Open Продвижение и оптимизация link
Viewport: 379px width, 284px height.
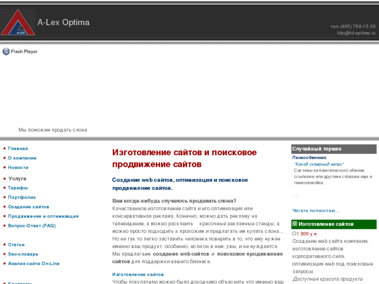(43, 216)
